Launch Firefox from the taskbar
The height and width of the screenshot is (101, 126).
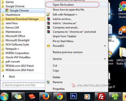tap(46, 96)
